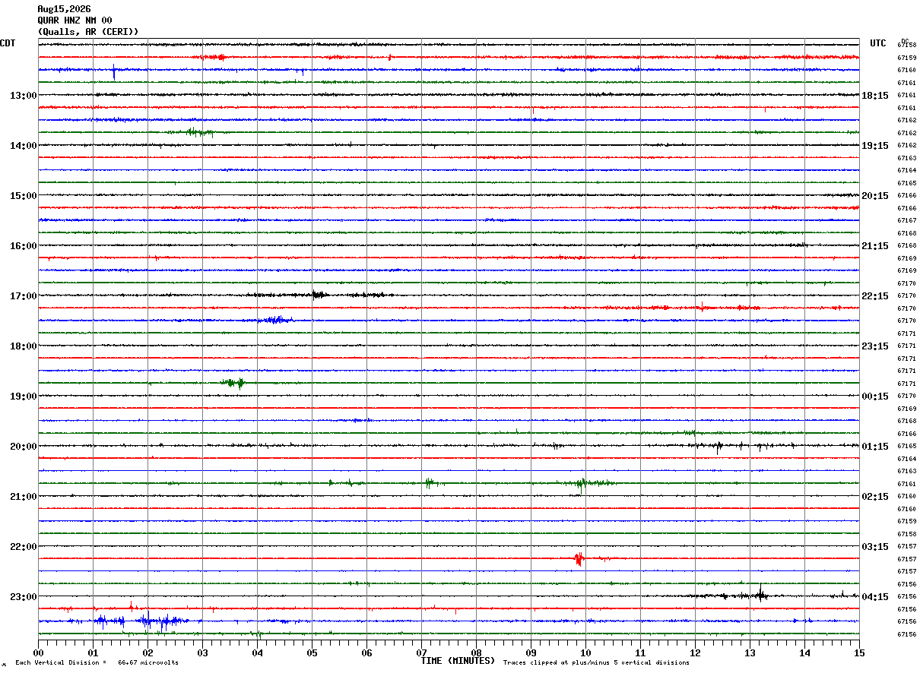Click the red seismic burst at 22:15 row
This screenshot has width=920, height=673.
pos(579,559)
